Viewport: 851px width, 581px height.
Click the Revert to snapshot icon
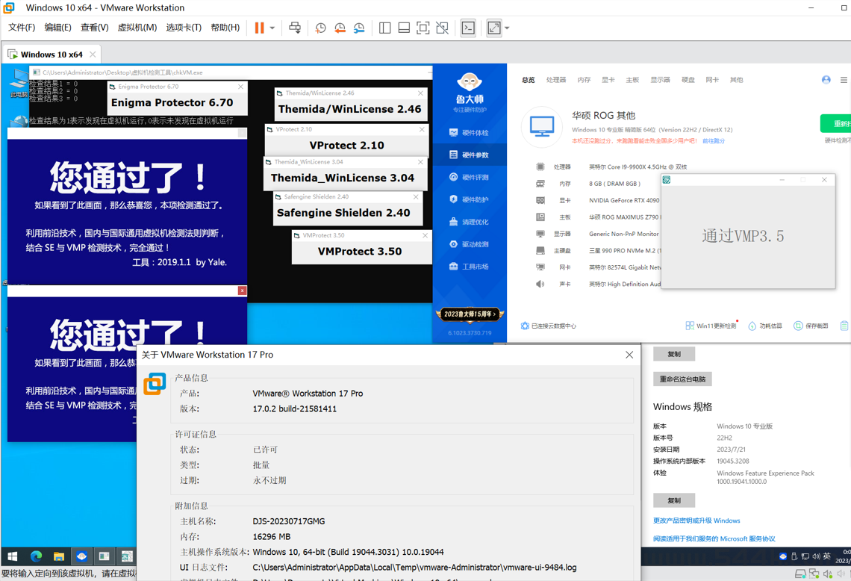tap(340, 28)
